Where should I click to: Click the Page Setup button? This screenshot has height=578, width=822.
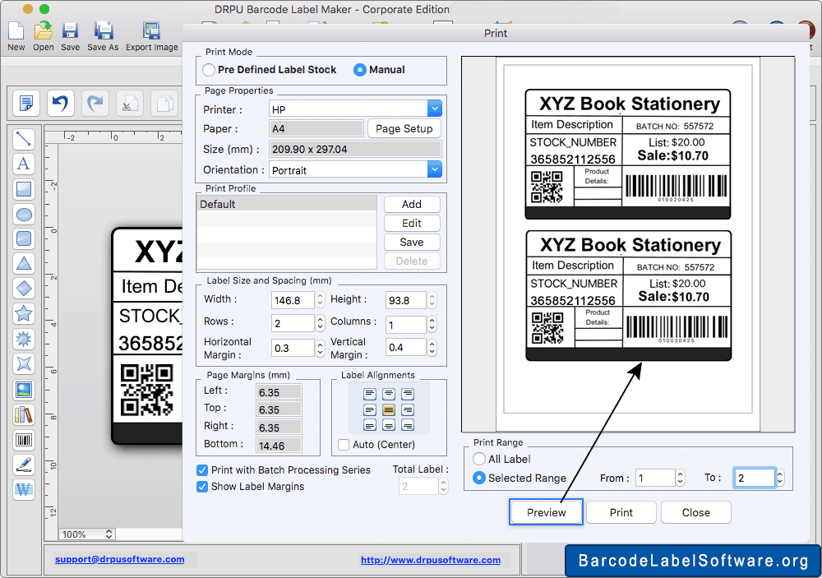[404, 128]
